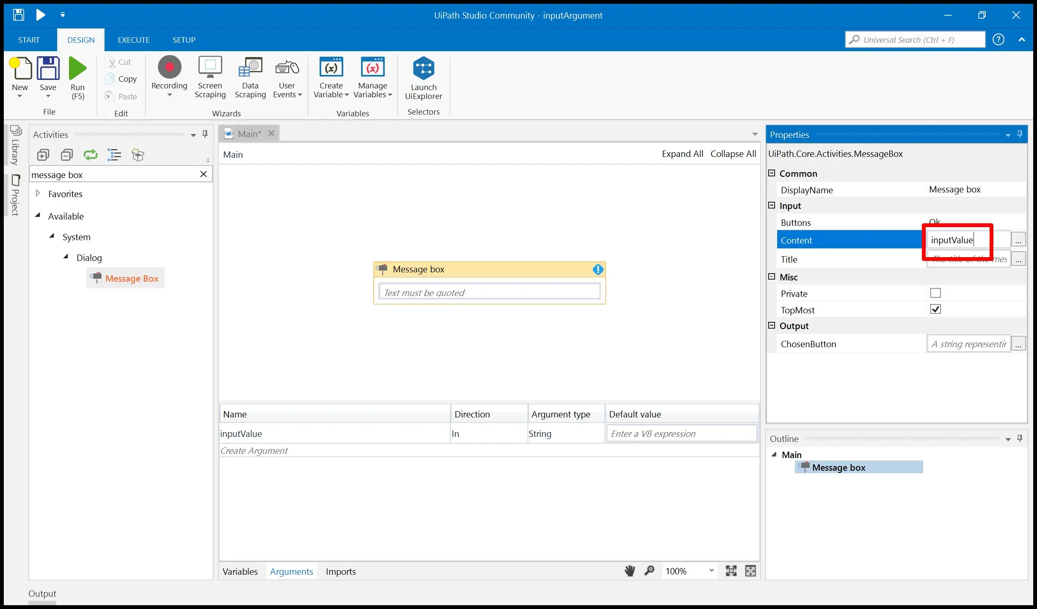Viewport: 1037px width, 609px height.
Task: Click the refresh activities green arrows icon
Action: click(x=91, y=155)
